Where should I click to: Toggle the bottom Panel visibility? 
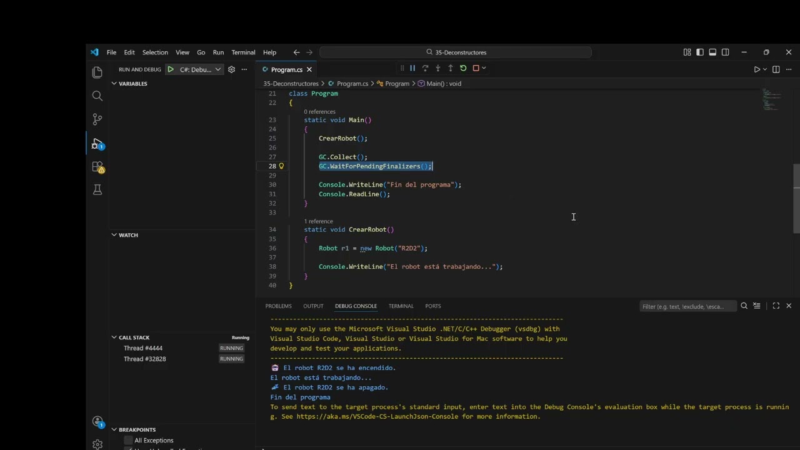[712, 52]
